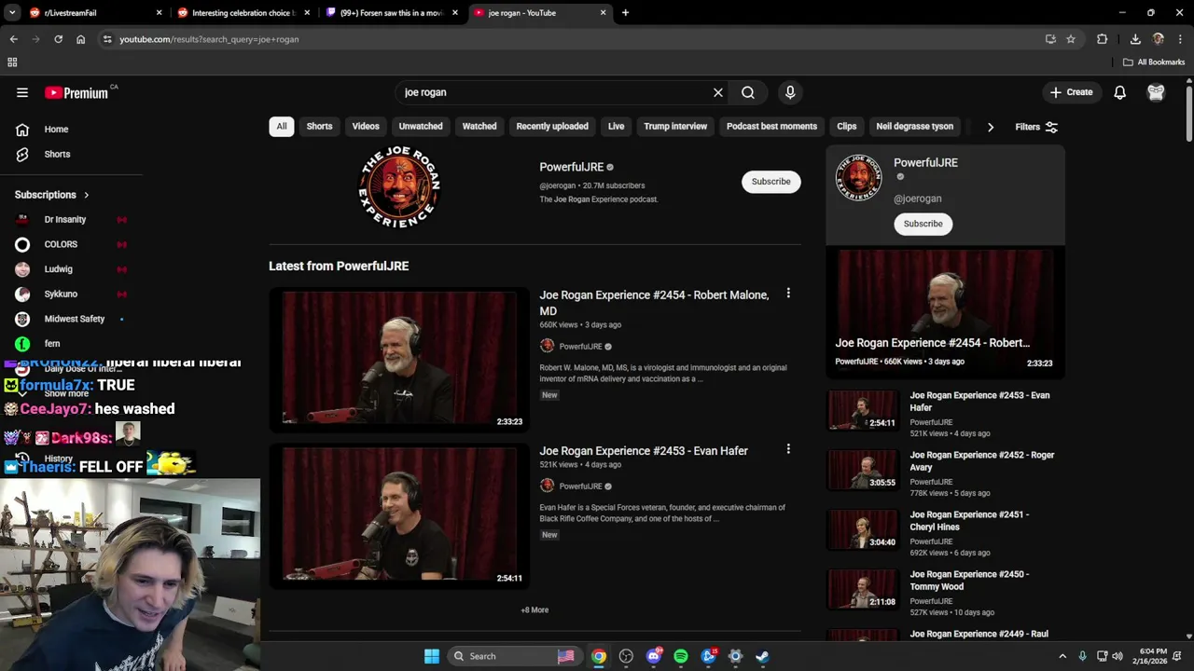Open OBS Studio from the taskbar
Screen dimensions: 1194x671
(x=626, y=656)
